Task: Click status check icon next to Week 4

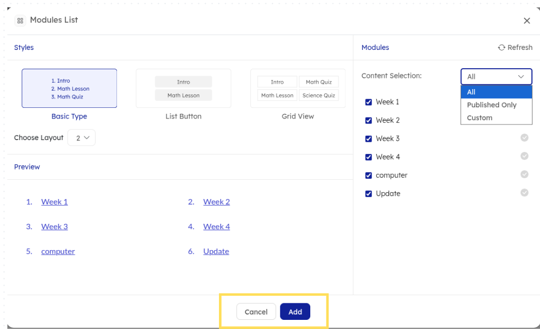Action: point(524,156)
